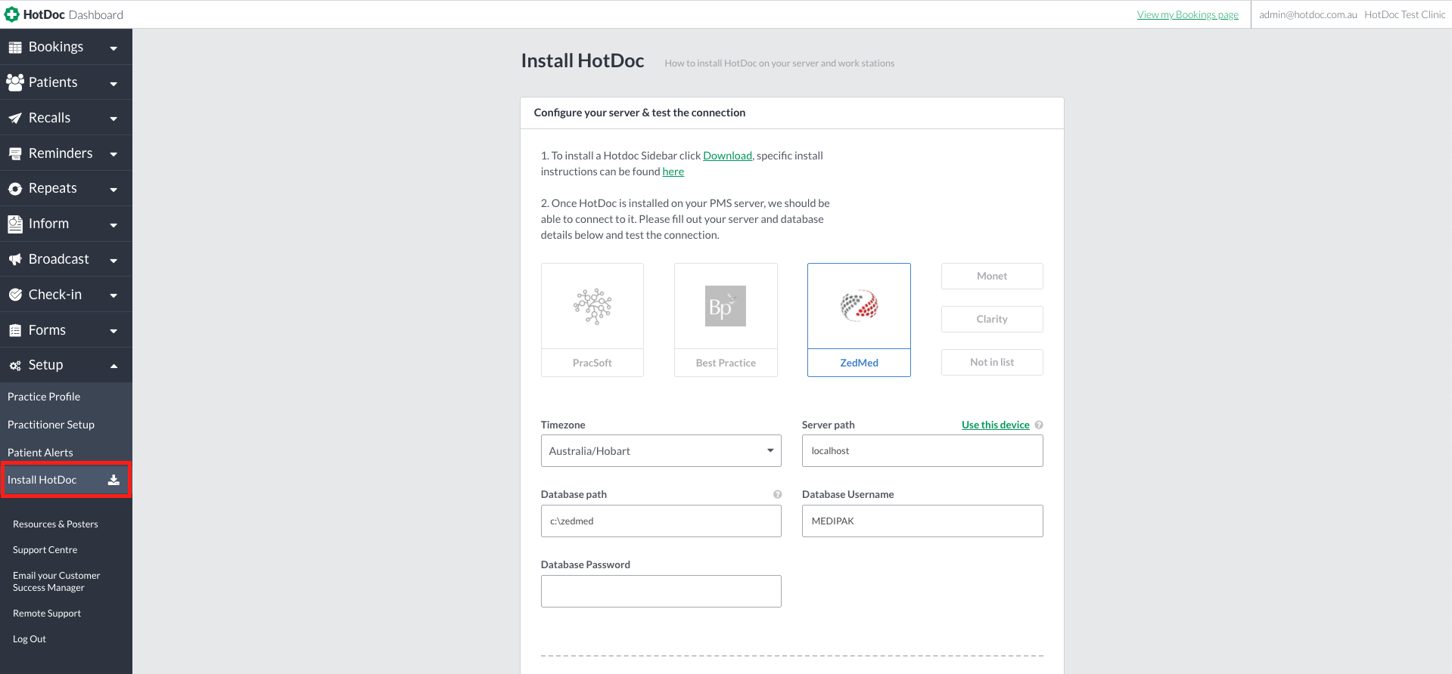Click the Database Username MEDIPAK field

pyautogui.click(x=922, y=521)
